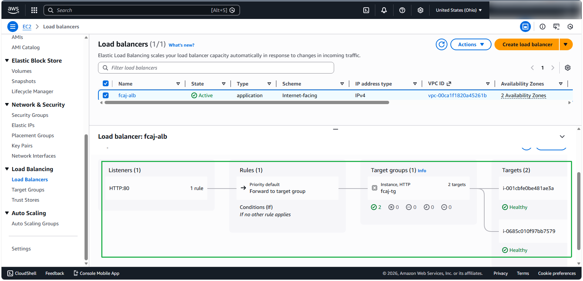The height and width of the screenshot is (281, 583).
Task: Collapse the Elastic Block Store section
Action: (x=7, y=60)
